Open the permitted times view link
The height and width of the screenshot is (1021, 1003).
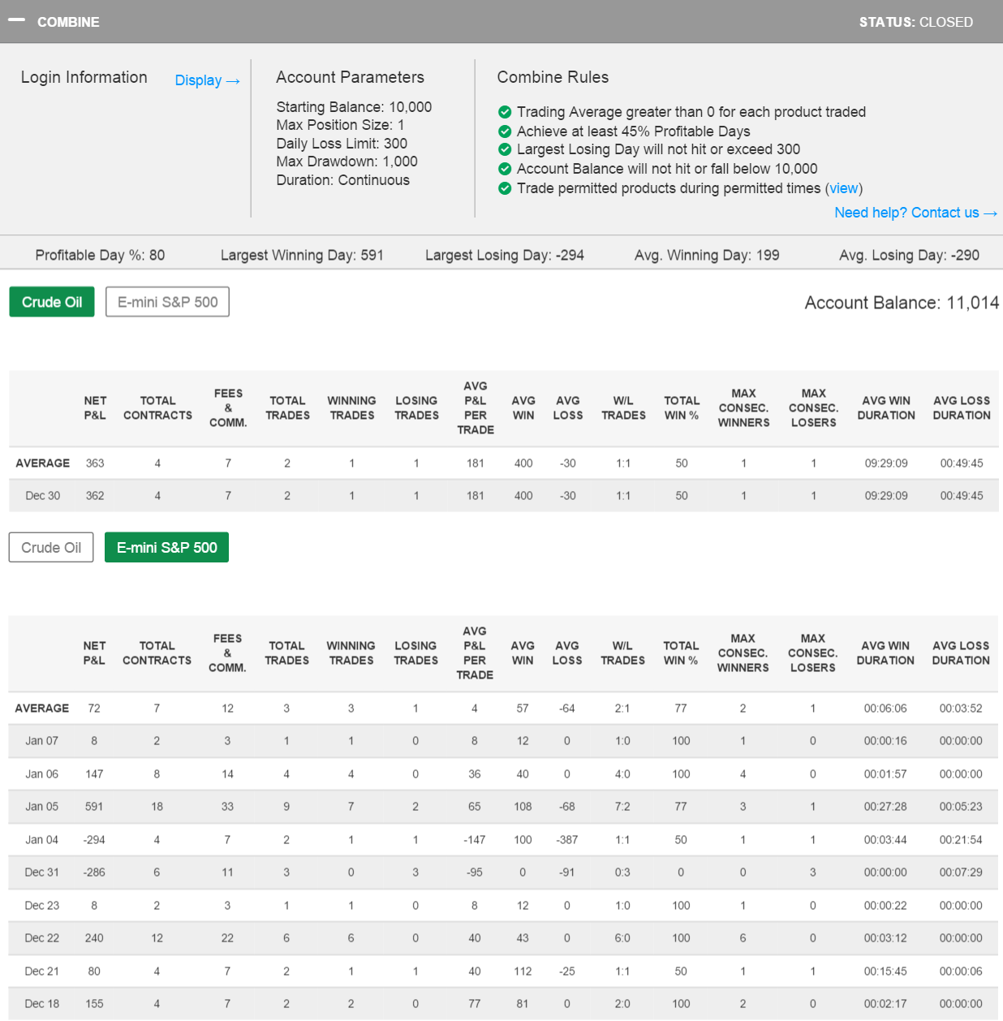point(843,188)
